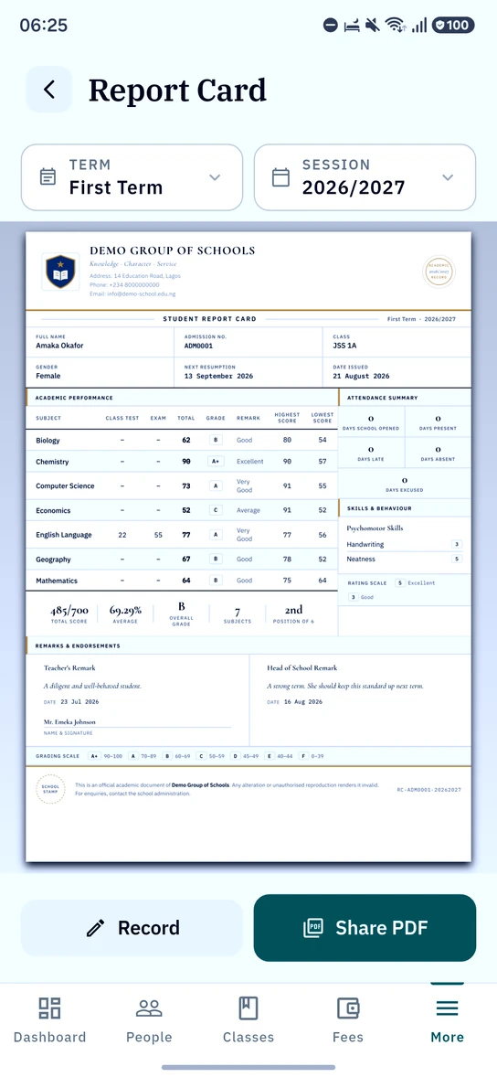Expand the Term chevron arrow
Image resolution: width=497 pixels, height=1077 pixels.
215,177
